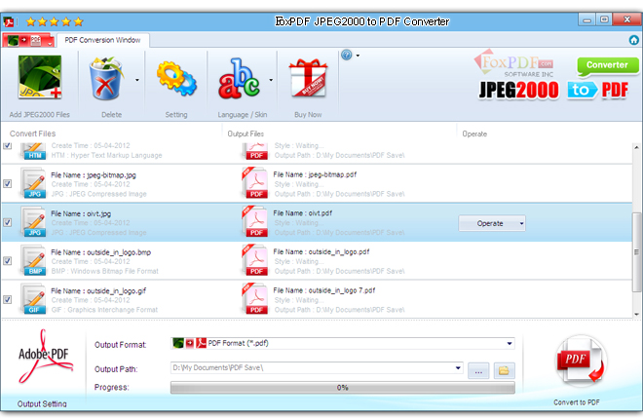Click the FoxPDF Software Inc logo
The width and height of the screenshot is (643, 419).
pyautogui.click(x=514, y=63)
